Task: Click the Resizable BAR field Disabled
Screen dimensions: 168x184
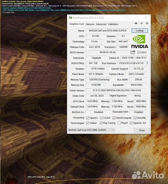Action: point(139,112)
